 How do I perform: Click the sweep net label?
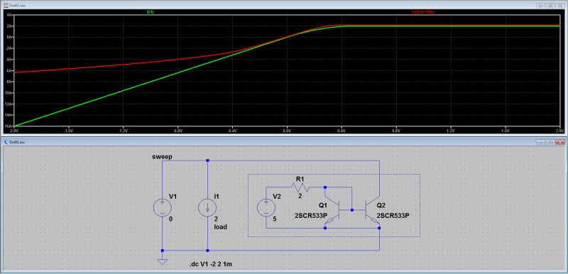163,157
